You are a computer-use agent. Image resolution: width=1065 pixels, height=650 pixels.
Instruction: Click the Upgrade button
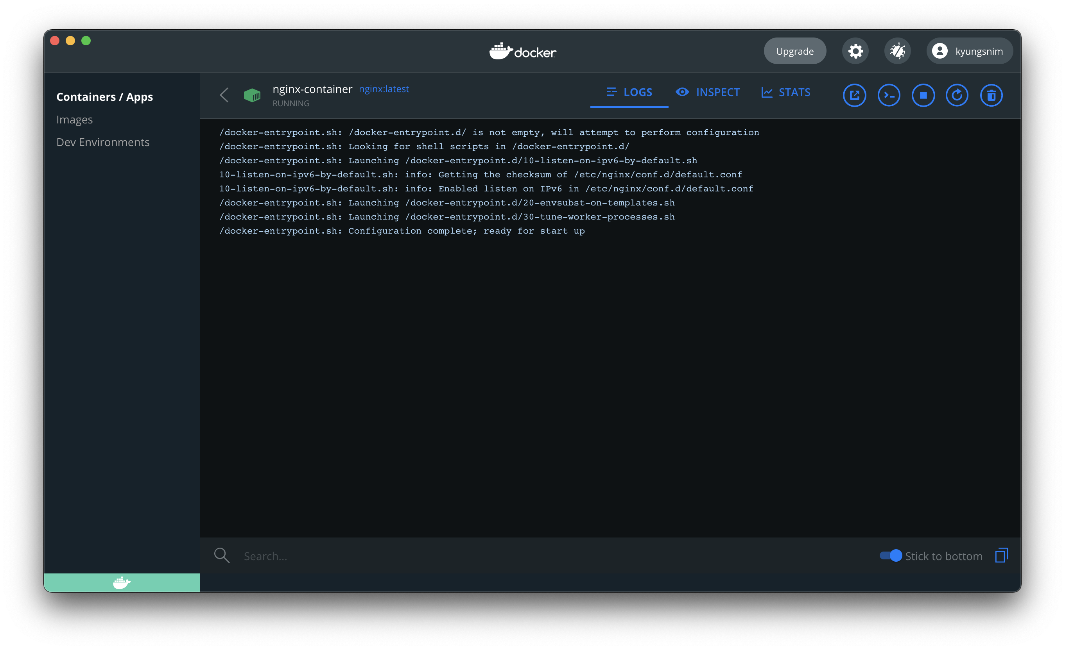point(794,51)
